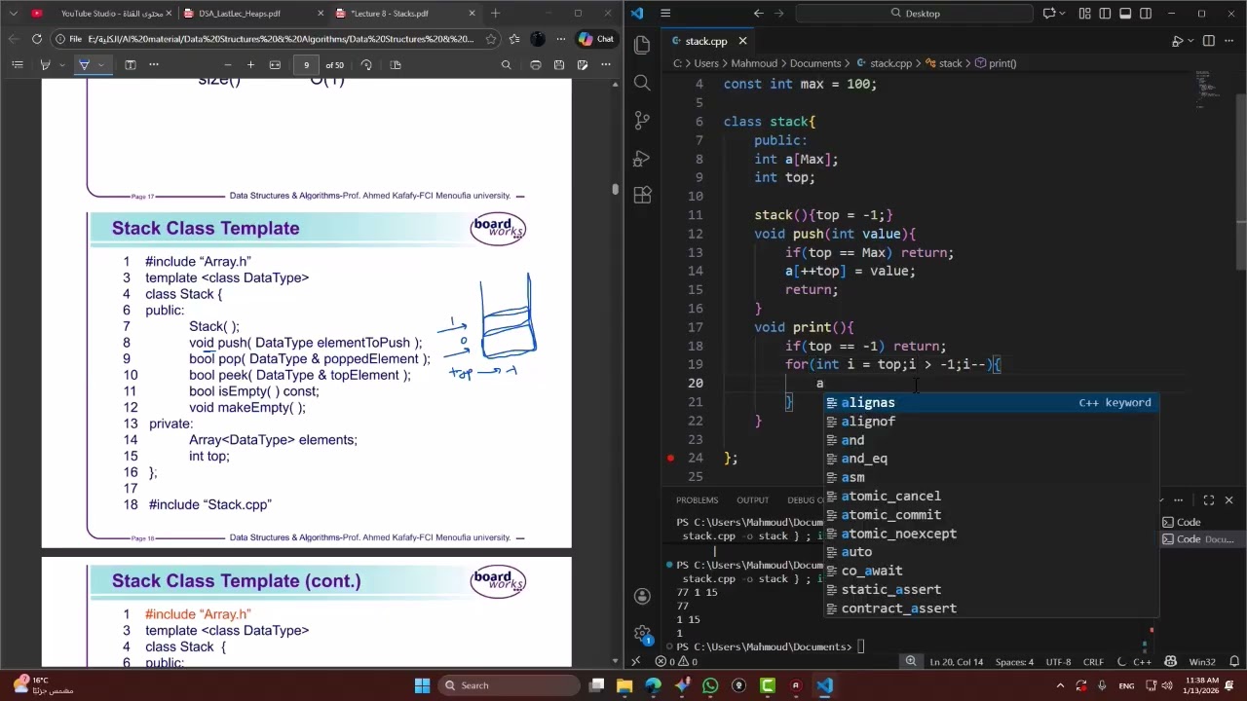Click the CRLF line ending status item

click(1092, 662)
